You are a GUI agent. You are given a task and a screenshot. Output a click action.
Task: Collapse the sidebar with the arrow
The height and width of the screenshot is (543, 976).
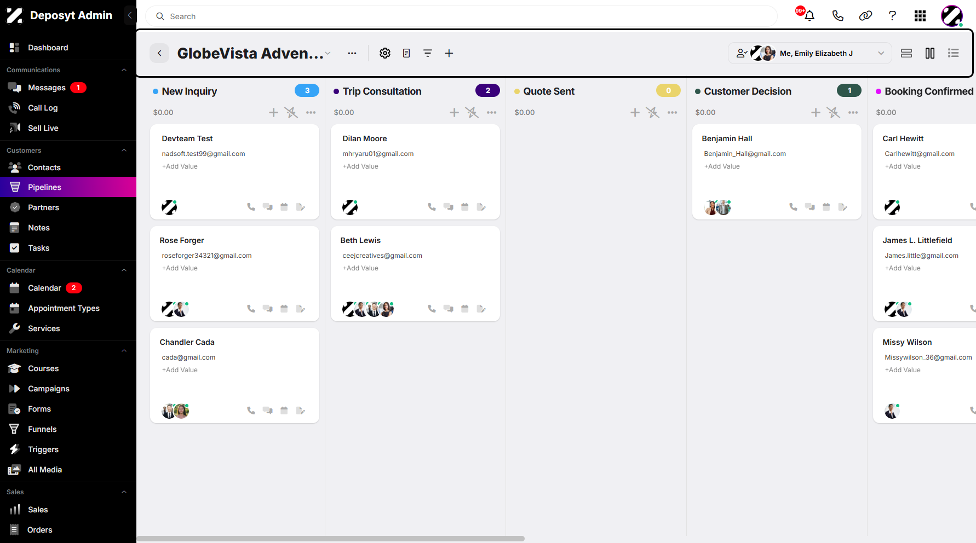130,15
